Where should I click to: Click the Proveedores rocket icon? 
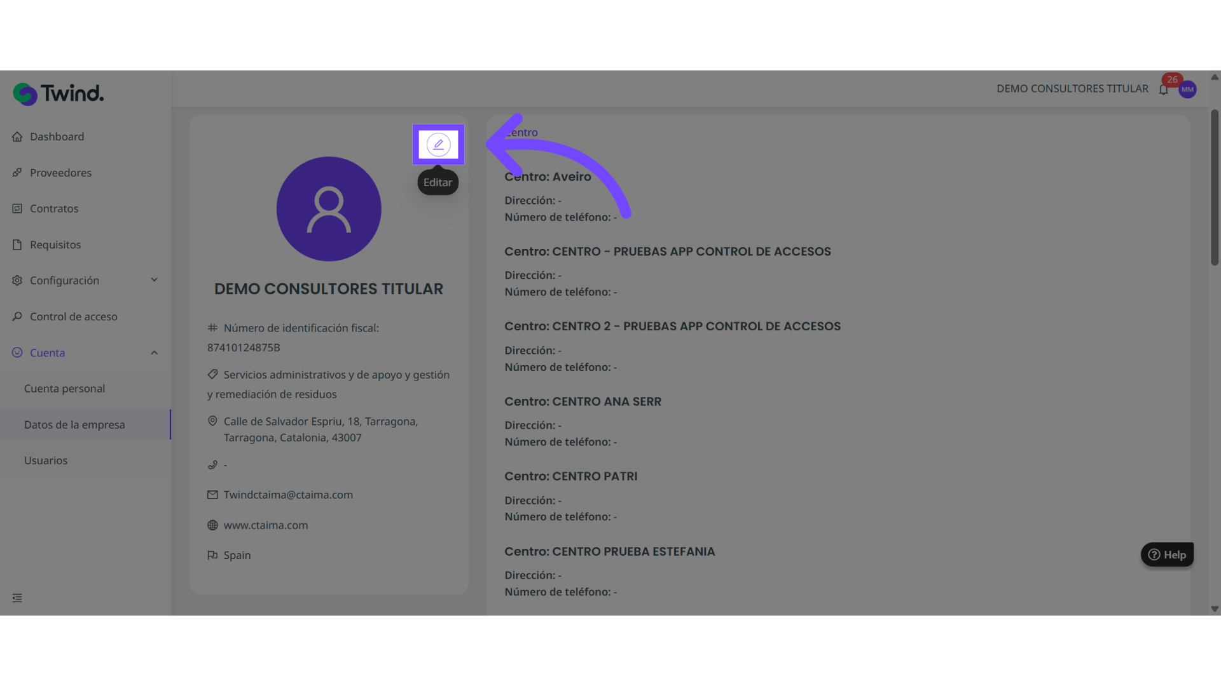point(17,173)
